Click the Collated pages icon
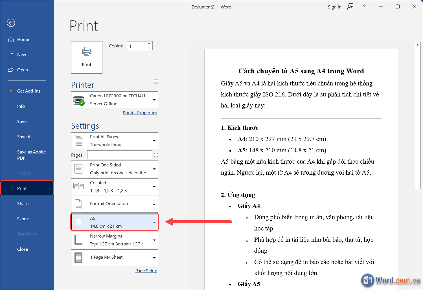 click(x=78, y=186)
